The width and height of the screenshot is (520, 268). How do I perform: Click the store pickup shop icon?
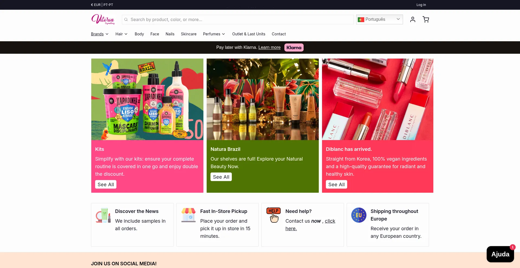click(188, 215)
